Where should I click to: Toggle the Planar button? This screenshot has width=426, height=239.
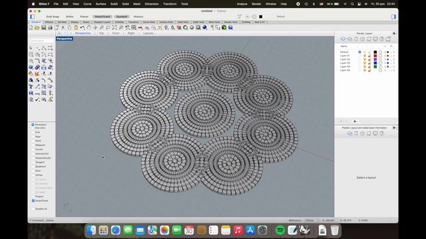click(x=85, y=17)
